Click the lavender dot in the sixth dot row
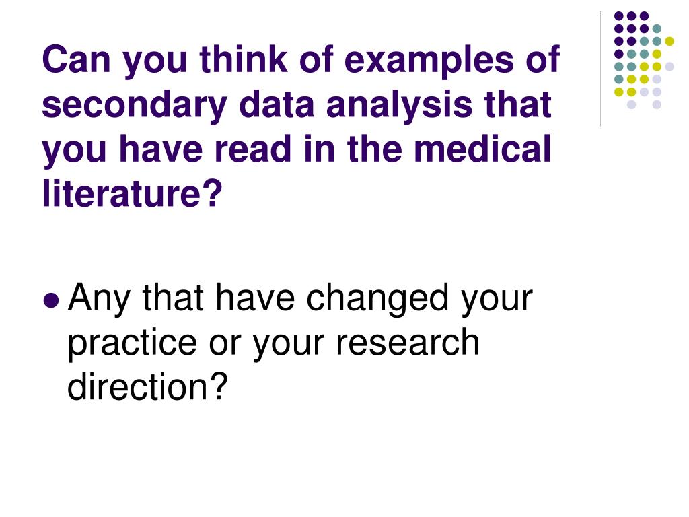The image size is (689, 517). click(657, 79)
